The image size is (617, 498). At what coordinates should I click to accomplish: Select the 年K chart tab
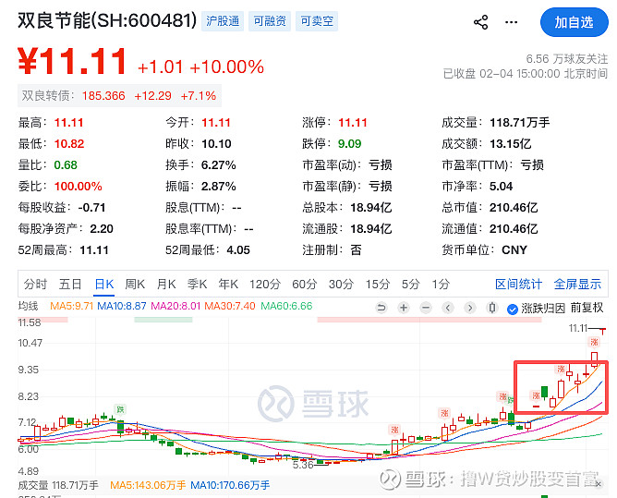[228, 284]
